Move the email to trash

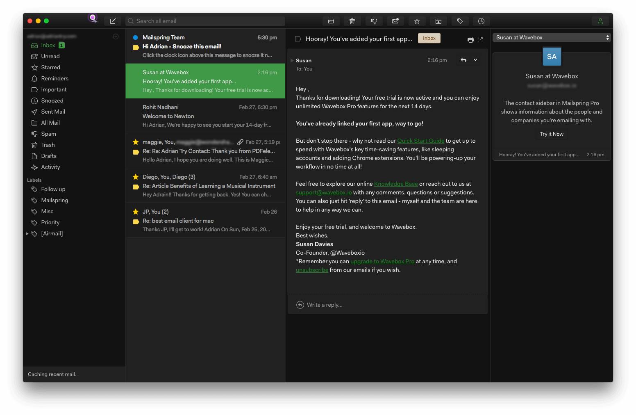coord(352,21)
